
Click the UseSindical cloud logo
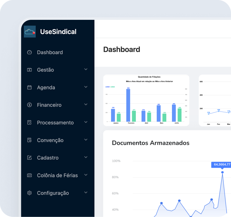tap(30, 32)
